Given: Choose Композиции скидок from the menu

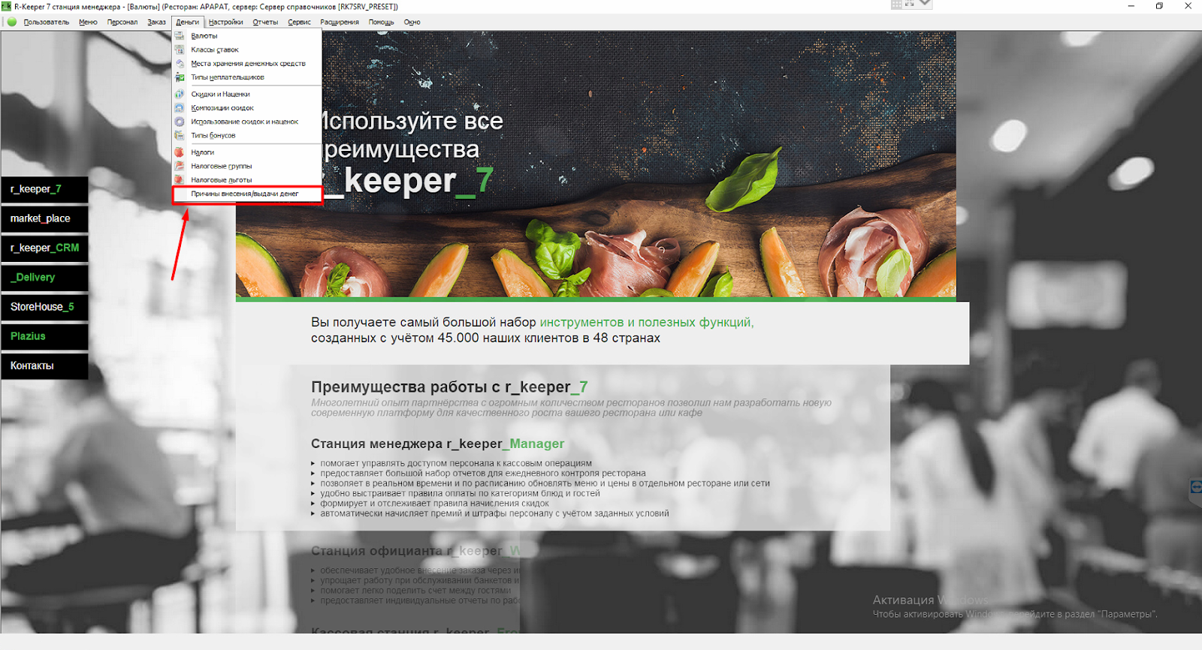Looking at the screenshot, I should tap(247, 108).
